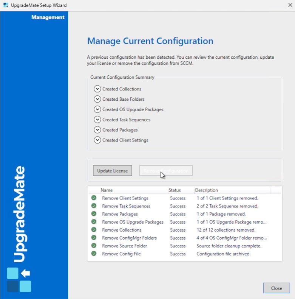Expand the Created Collections section
Screen dimensions: 295x299
coord(97,89)
